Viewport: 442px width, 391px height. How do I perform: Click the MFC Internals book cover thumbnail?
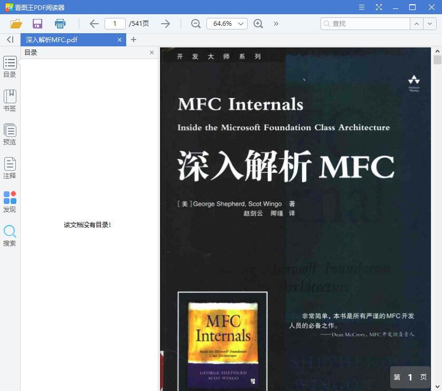223,341
